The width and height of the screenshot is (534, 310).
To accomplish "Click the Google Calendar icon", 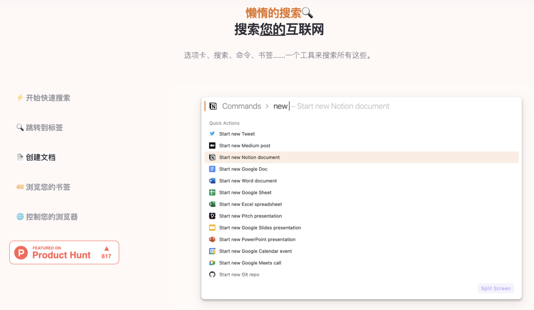I will [212, 251].
